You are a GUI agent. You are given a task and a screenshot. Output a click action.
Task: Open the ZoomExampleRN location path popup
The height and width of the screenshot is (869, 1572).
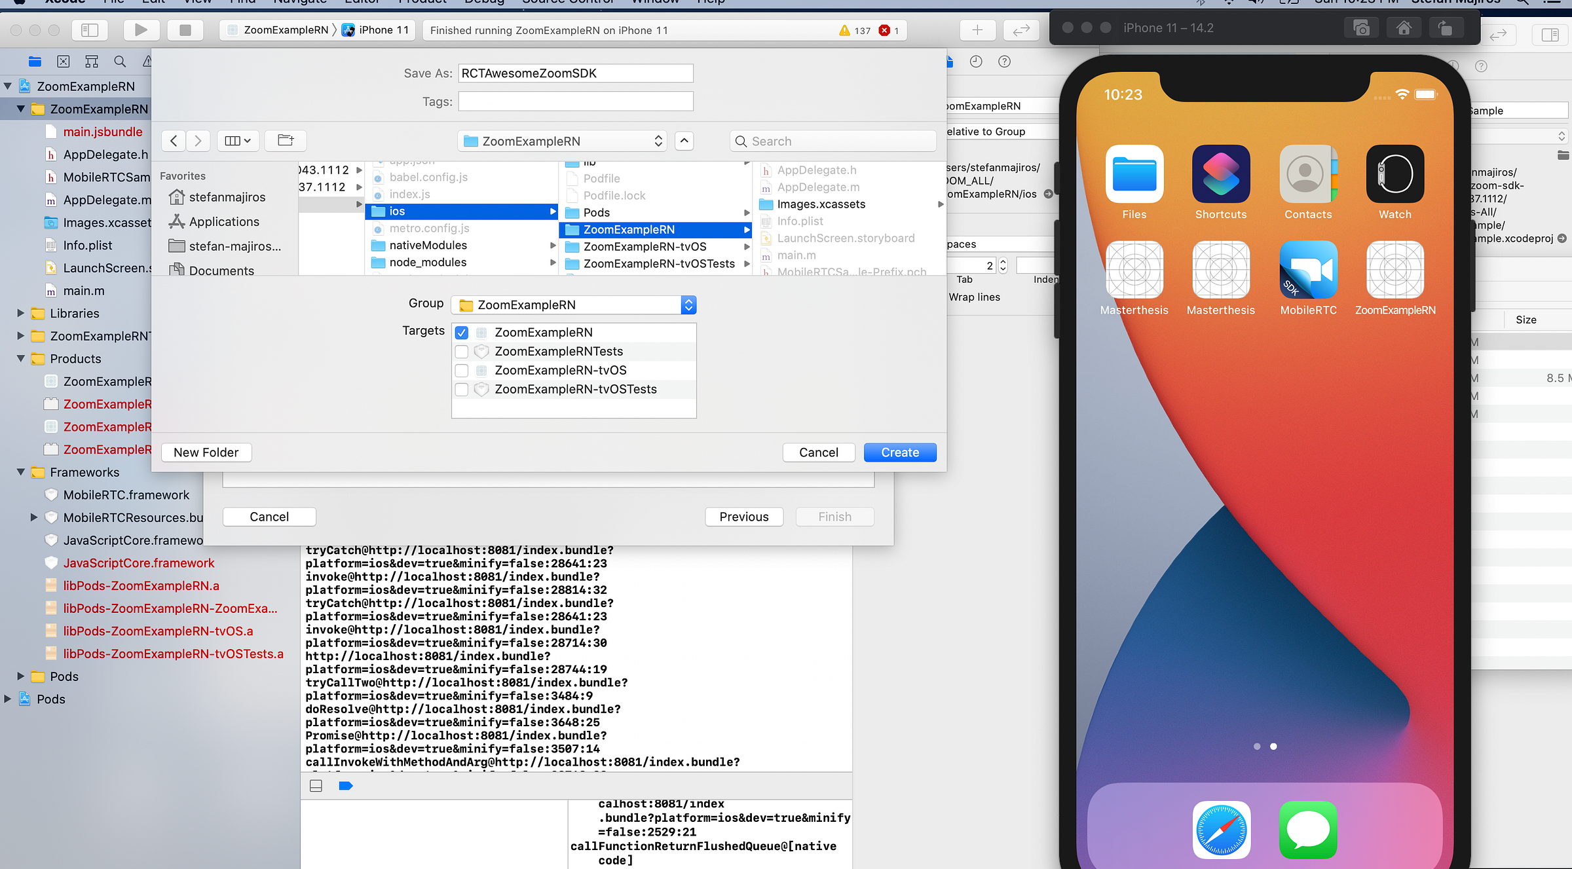562,141
